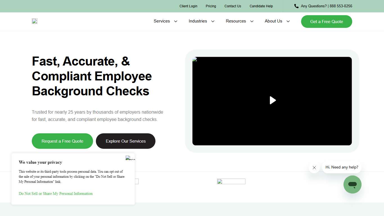Click the partner logo near page center bottom
The width and height of the screenshot is (384, 216).
tap(231, 181)
